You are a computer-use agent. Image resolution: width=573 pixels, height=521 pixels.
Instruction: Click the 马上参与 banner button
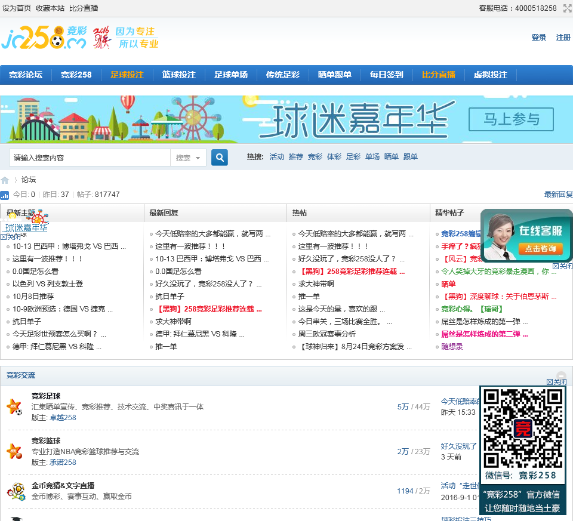[x=511, y=119]
